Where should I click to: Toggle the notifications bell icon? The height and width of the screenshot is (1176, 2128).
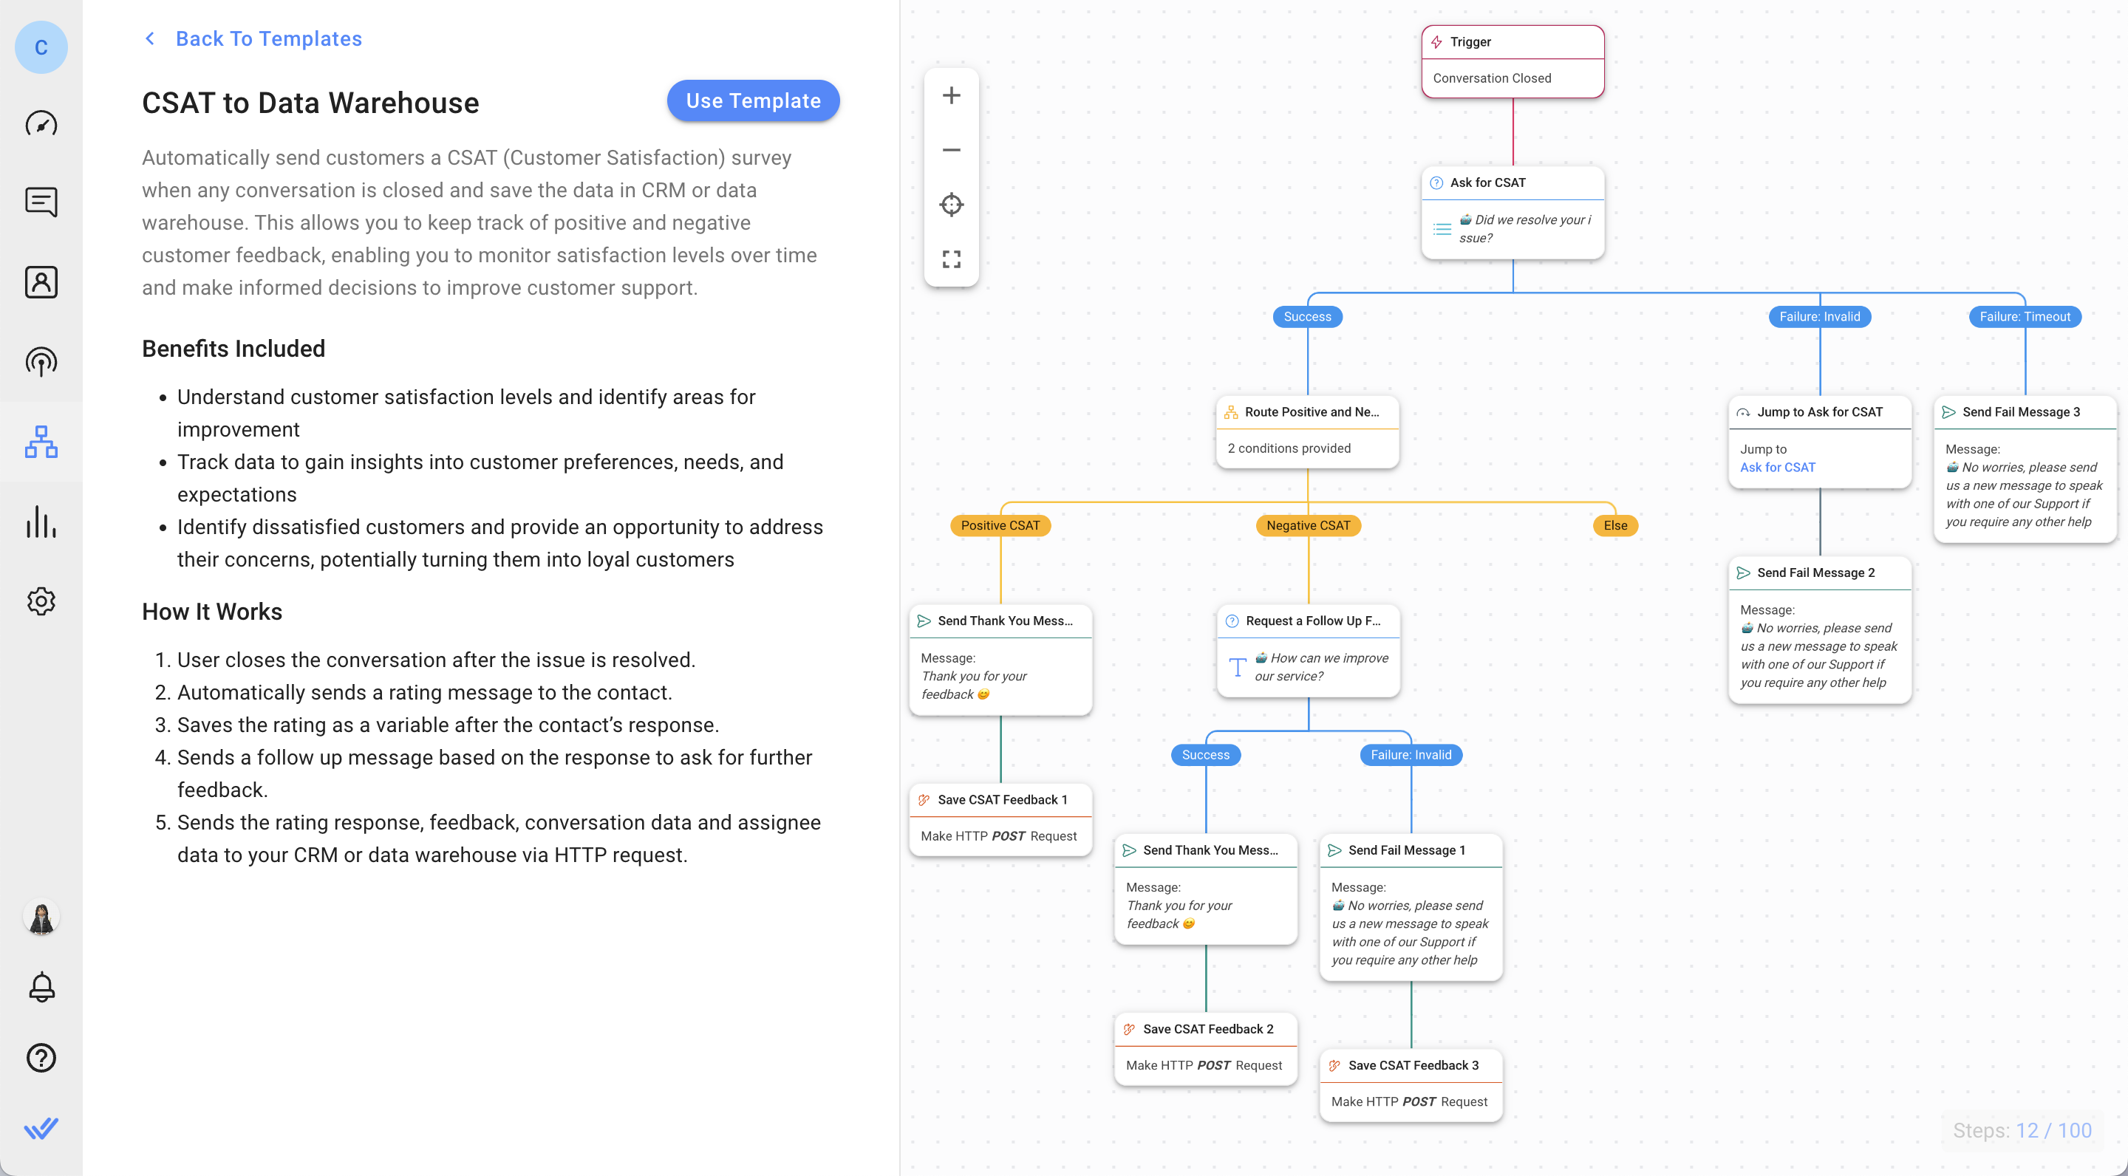click(x=41, y=988)
